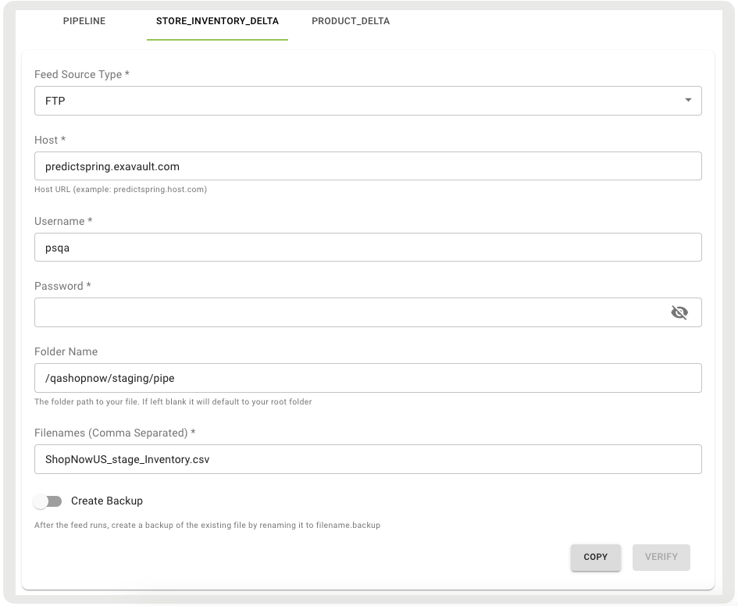Click the Filenames field with ShopNowUS_stage_Inventory.csv

pyautogui.click(x=368, y=459)
